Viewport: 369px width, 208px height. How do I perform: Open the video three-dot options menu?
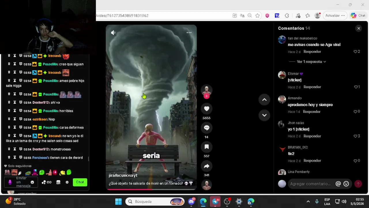[x=189, y=33]
